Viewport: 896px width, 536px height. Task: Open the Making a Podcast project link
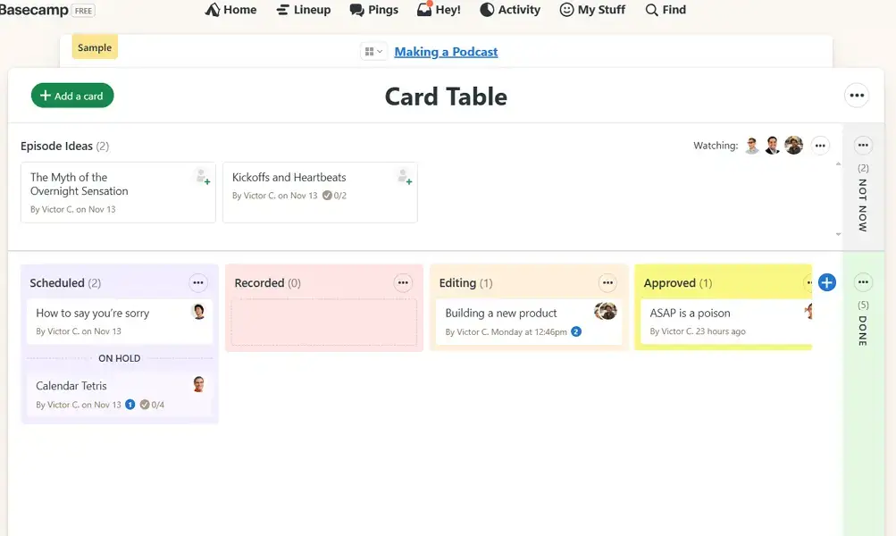tap(446, 52)
